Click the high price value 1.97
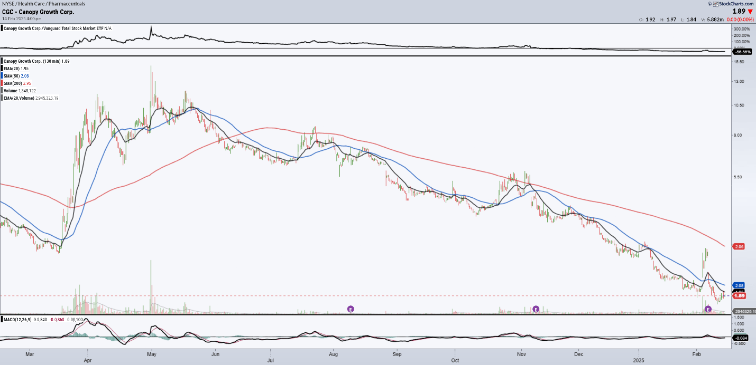This screenshot has height=365, width=756. click(671, 20)
